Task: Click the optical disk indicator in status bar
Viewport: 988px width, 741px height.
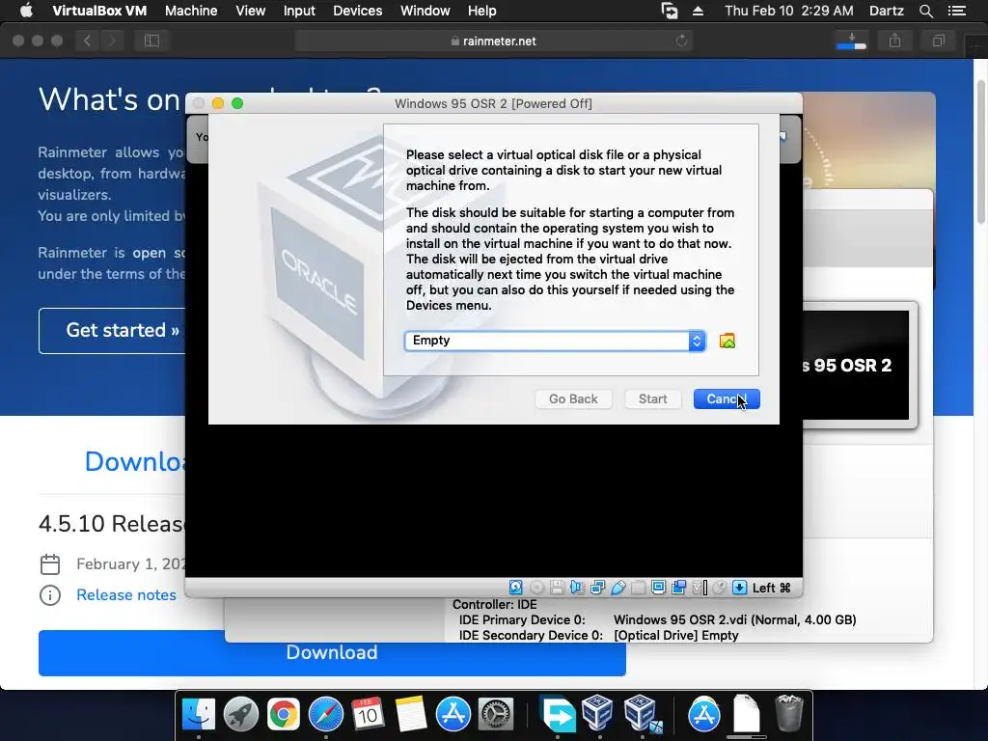Action: pos(536,588)
